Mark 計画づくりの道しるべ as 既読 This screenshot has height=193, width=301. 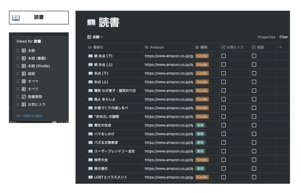click(254, 108)
